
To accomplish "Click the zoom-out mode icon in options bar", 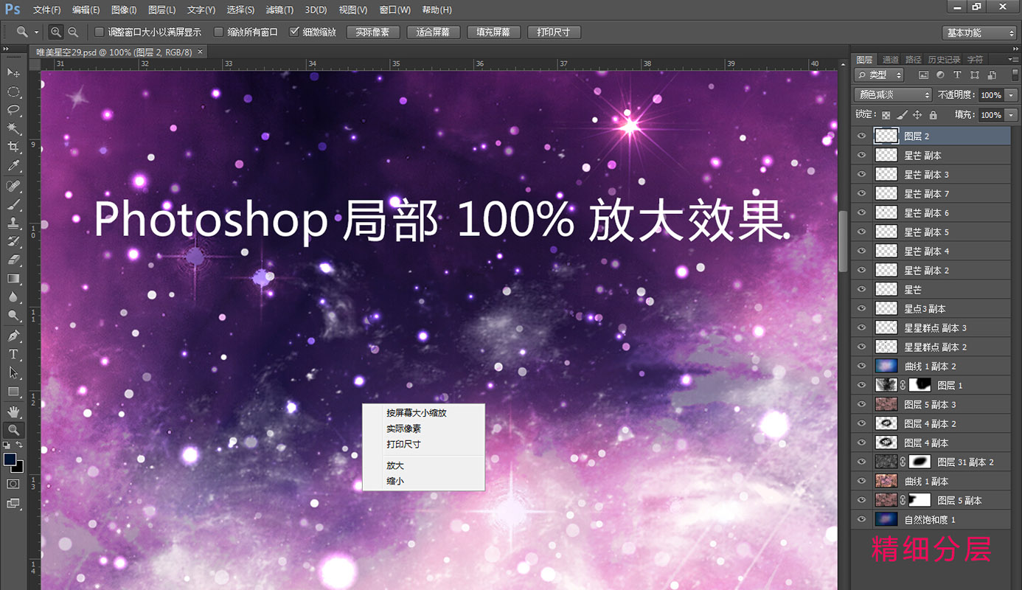I will coord(73,32).
